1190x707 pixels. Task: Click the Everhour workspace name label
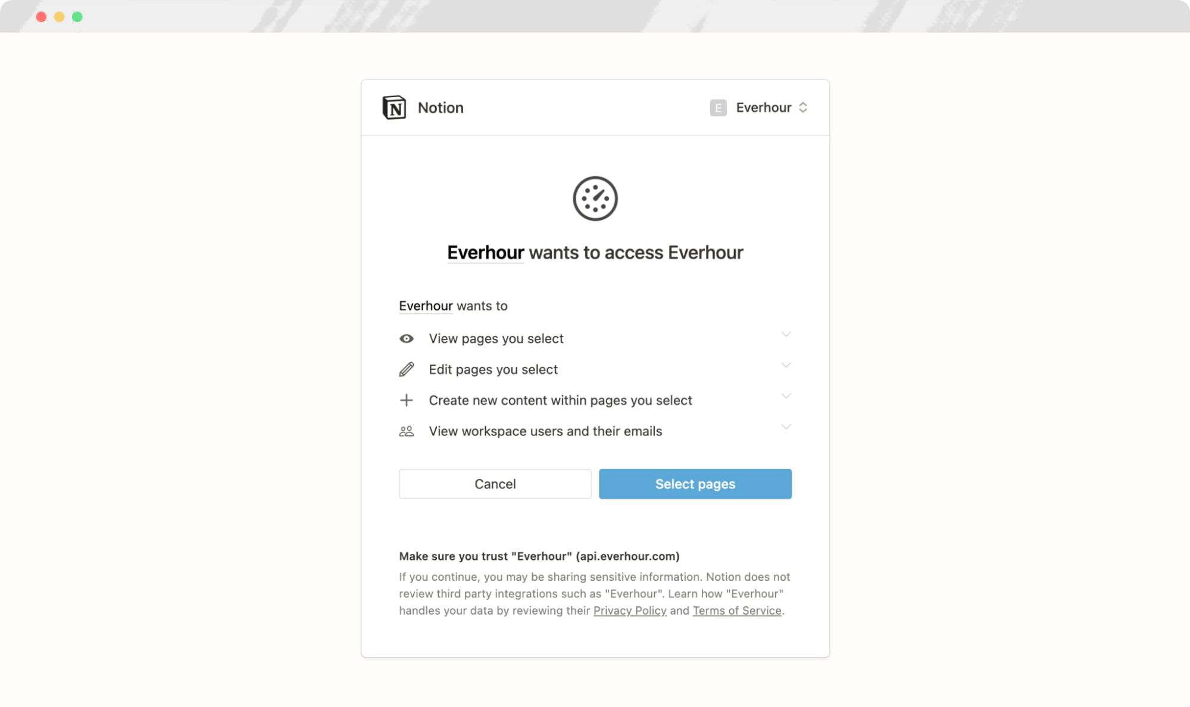(763, 107)
